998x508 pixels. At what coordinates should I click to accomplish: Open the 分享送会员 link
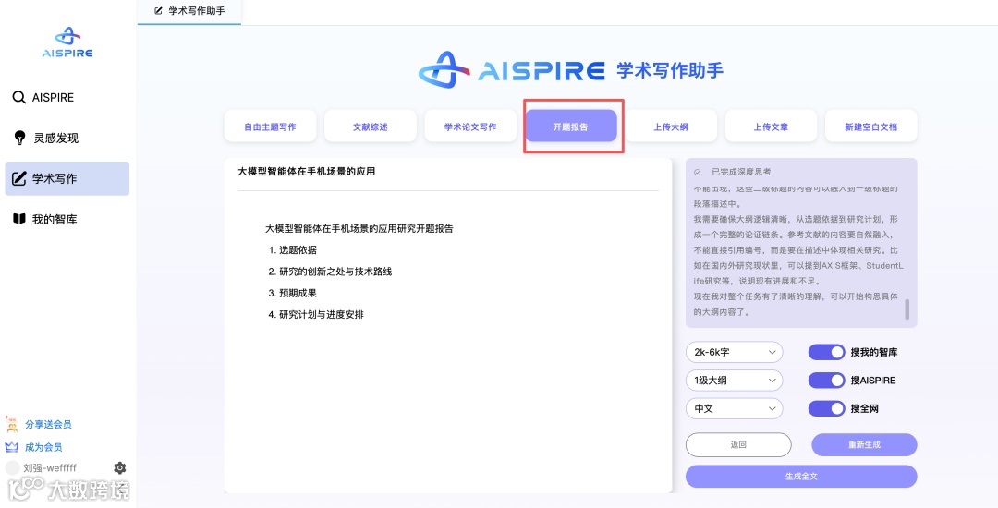pos(48,424)
